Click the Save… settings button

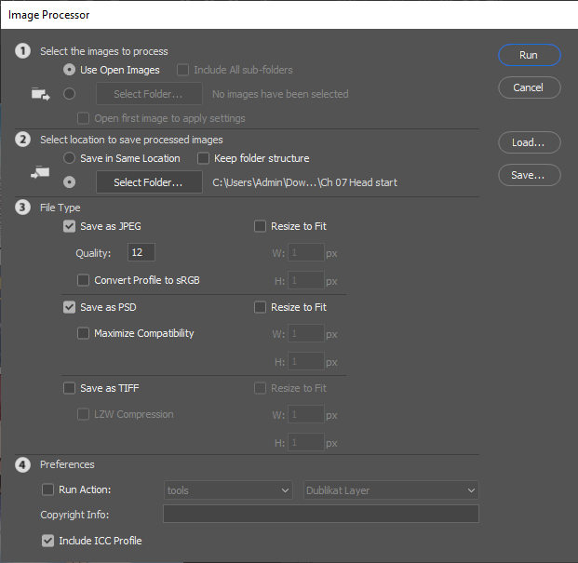530,175
